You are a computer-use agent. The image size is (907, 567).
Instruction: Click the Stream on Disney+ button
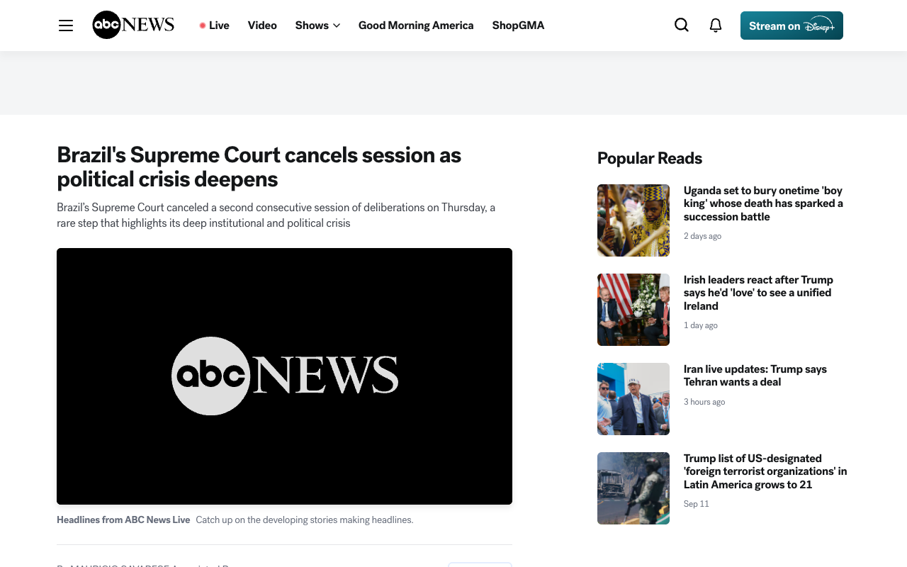(x=791, y=26)
